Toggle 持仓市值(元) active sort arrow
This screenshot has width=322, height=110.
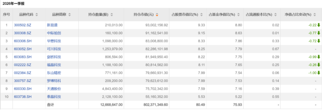[x=157, y=15]
